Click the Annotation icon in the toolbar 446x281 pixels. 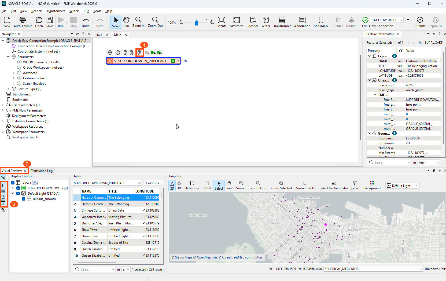[302, 22]
